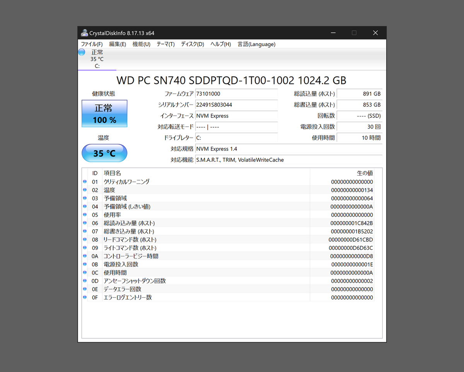Click status dot for 03 予備領域 row
This screenshot has width=464, height=372.
pos(85,198)
